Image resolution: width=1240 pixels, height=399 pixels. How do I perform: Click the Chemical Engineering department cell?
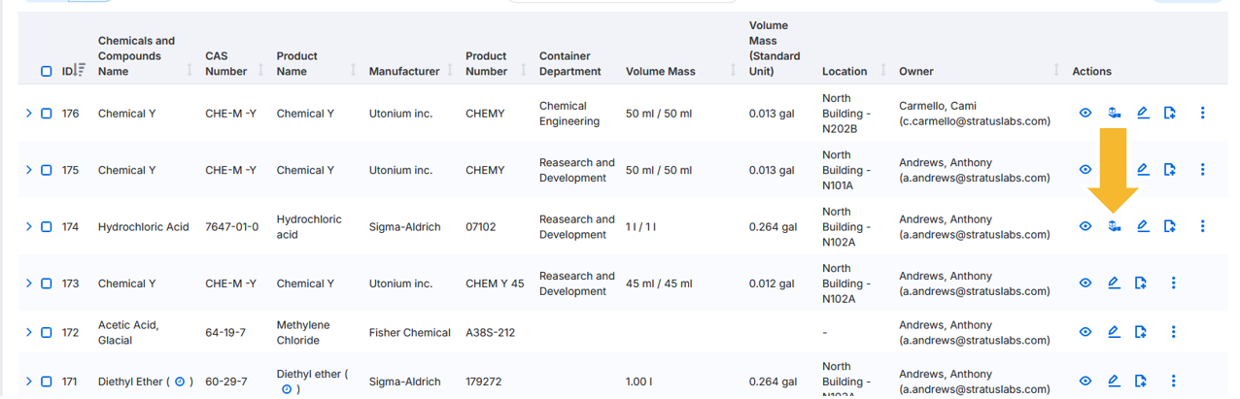pos(569,114)
